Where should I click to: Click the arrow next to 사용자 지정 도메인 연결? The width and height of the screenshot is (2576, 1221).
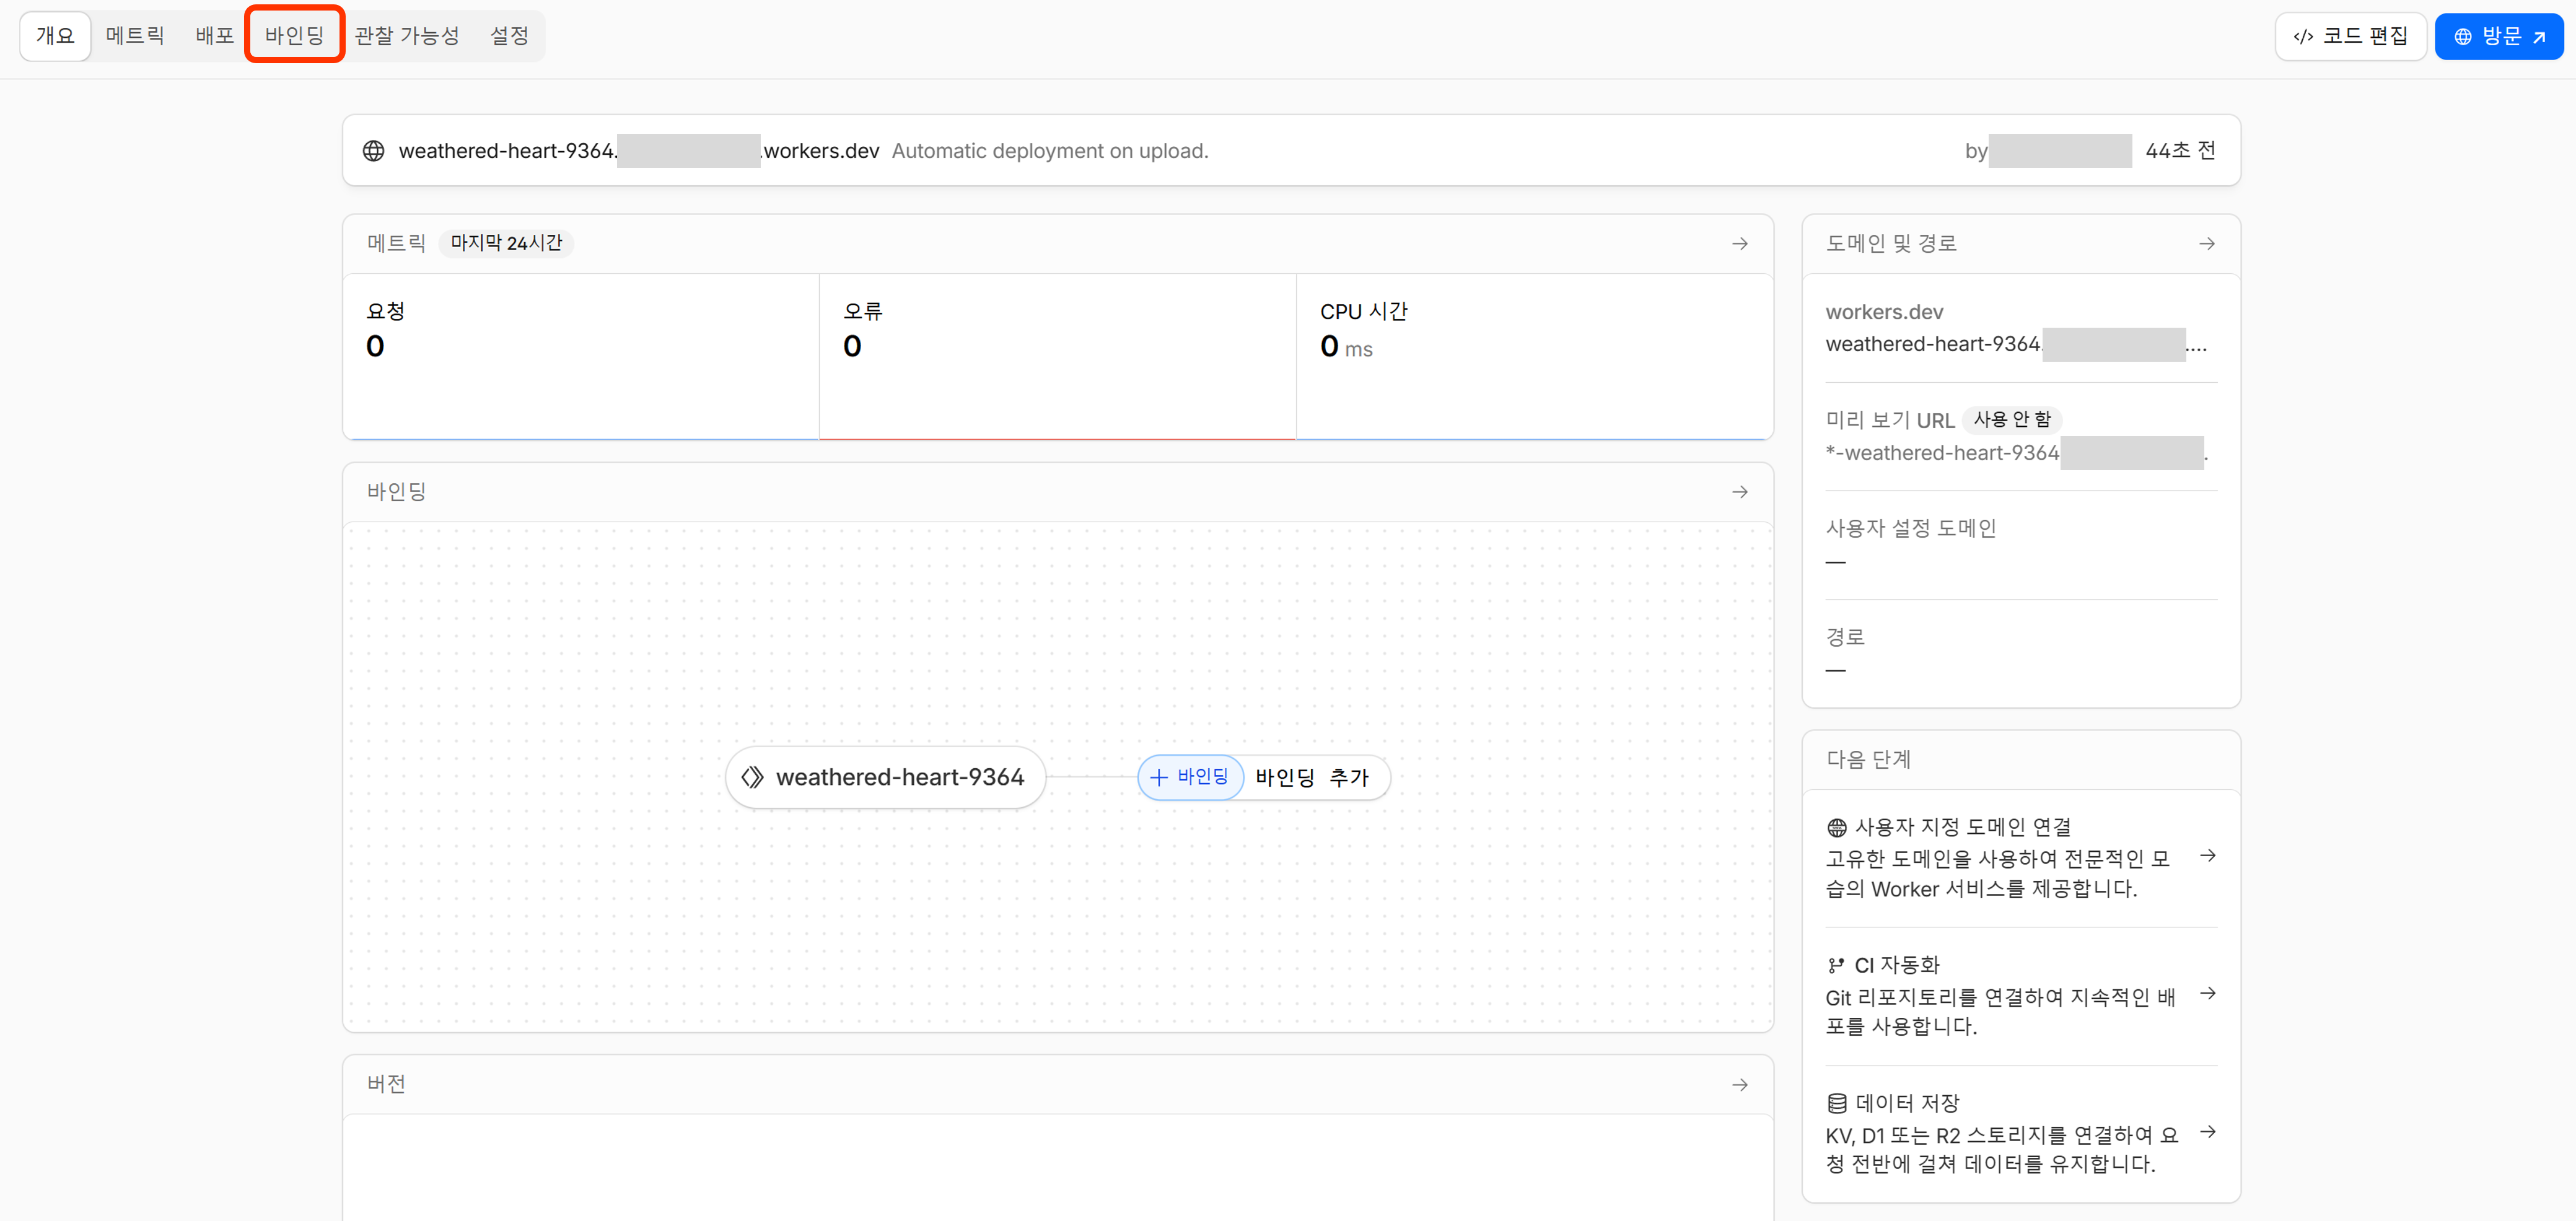pos(2207,856)
